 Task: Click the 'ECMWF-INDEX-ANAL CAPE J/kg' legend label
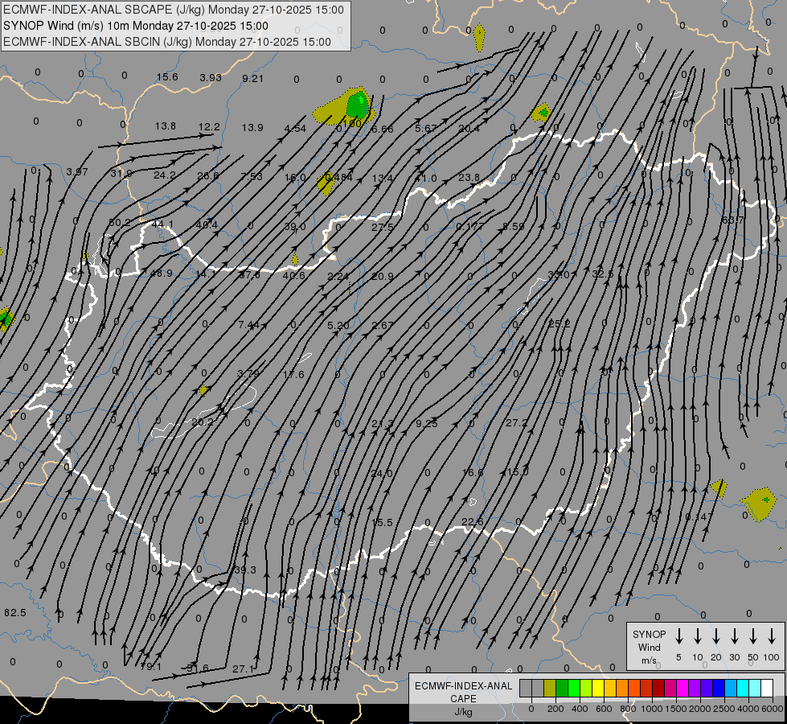click(x=463, y=697)
